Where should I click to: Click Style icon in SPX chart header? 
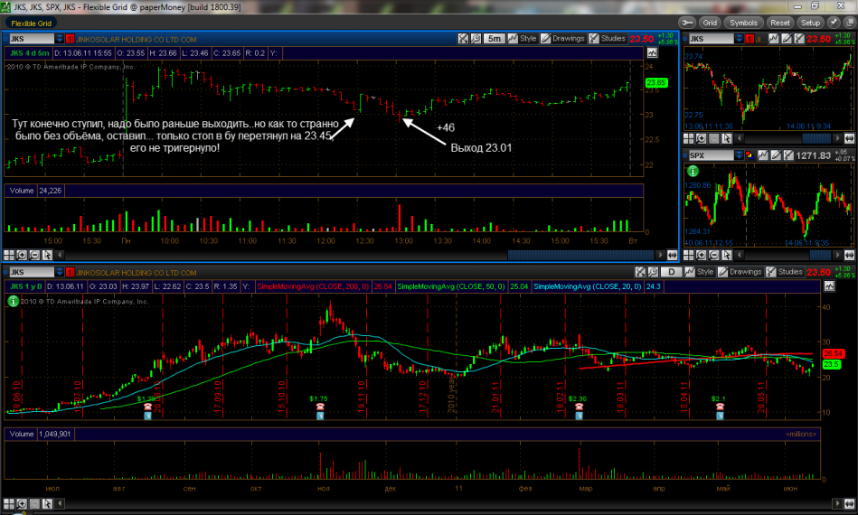(763, 155)
